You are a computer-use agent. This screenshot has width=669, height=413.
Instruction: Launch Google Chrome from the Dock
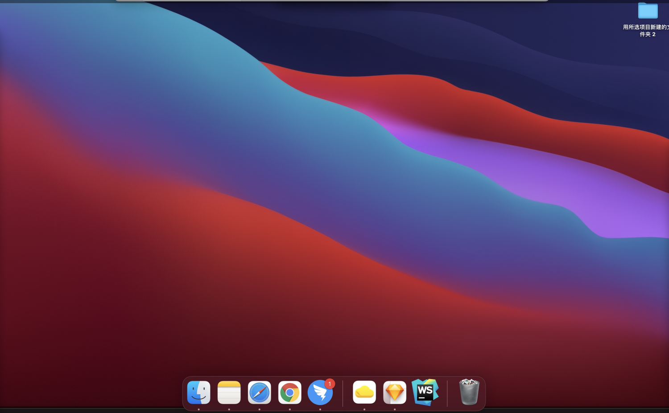[x=290, y=393]
